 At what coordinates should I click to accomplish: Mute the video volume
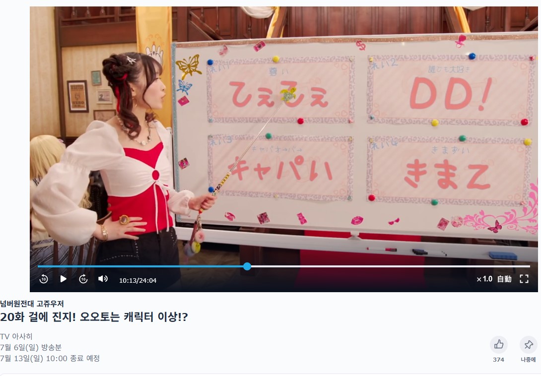pos(103,278)
